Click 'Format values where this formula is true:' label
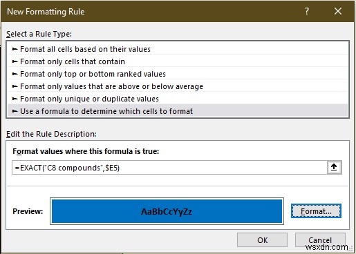 tap(86, 151)
